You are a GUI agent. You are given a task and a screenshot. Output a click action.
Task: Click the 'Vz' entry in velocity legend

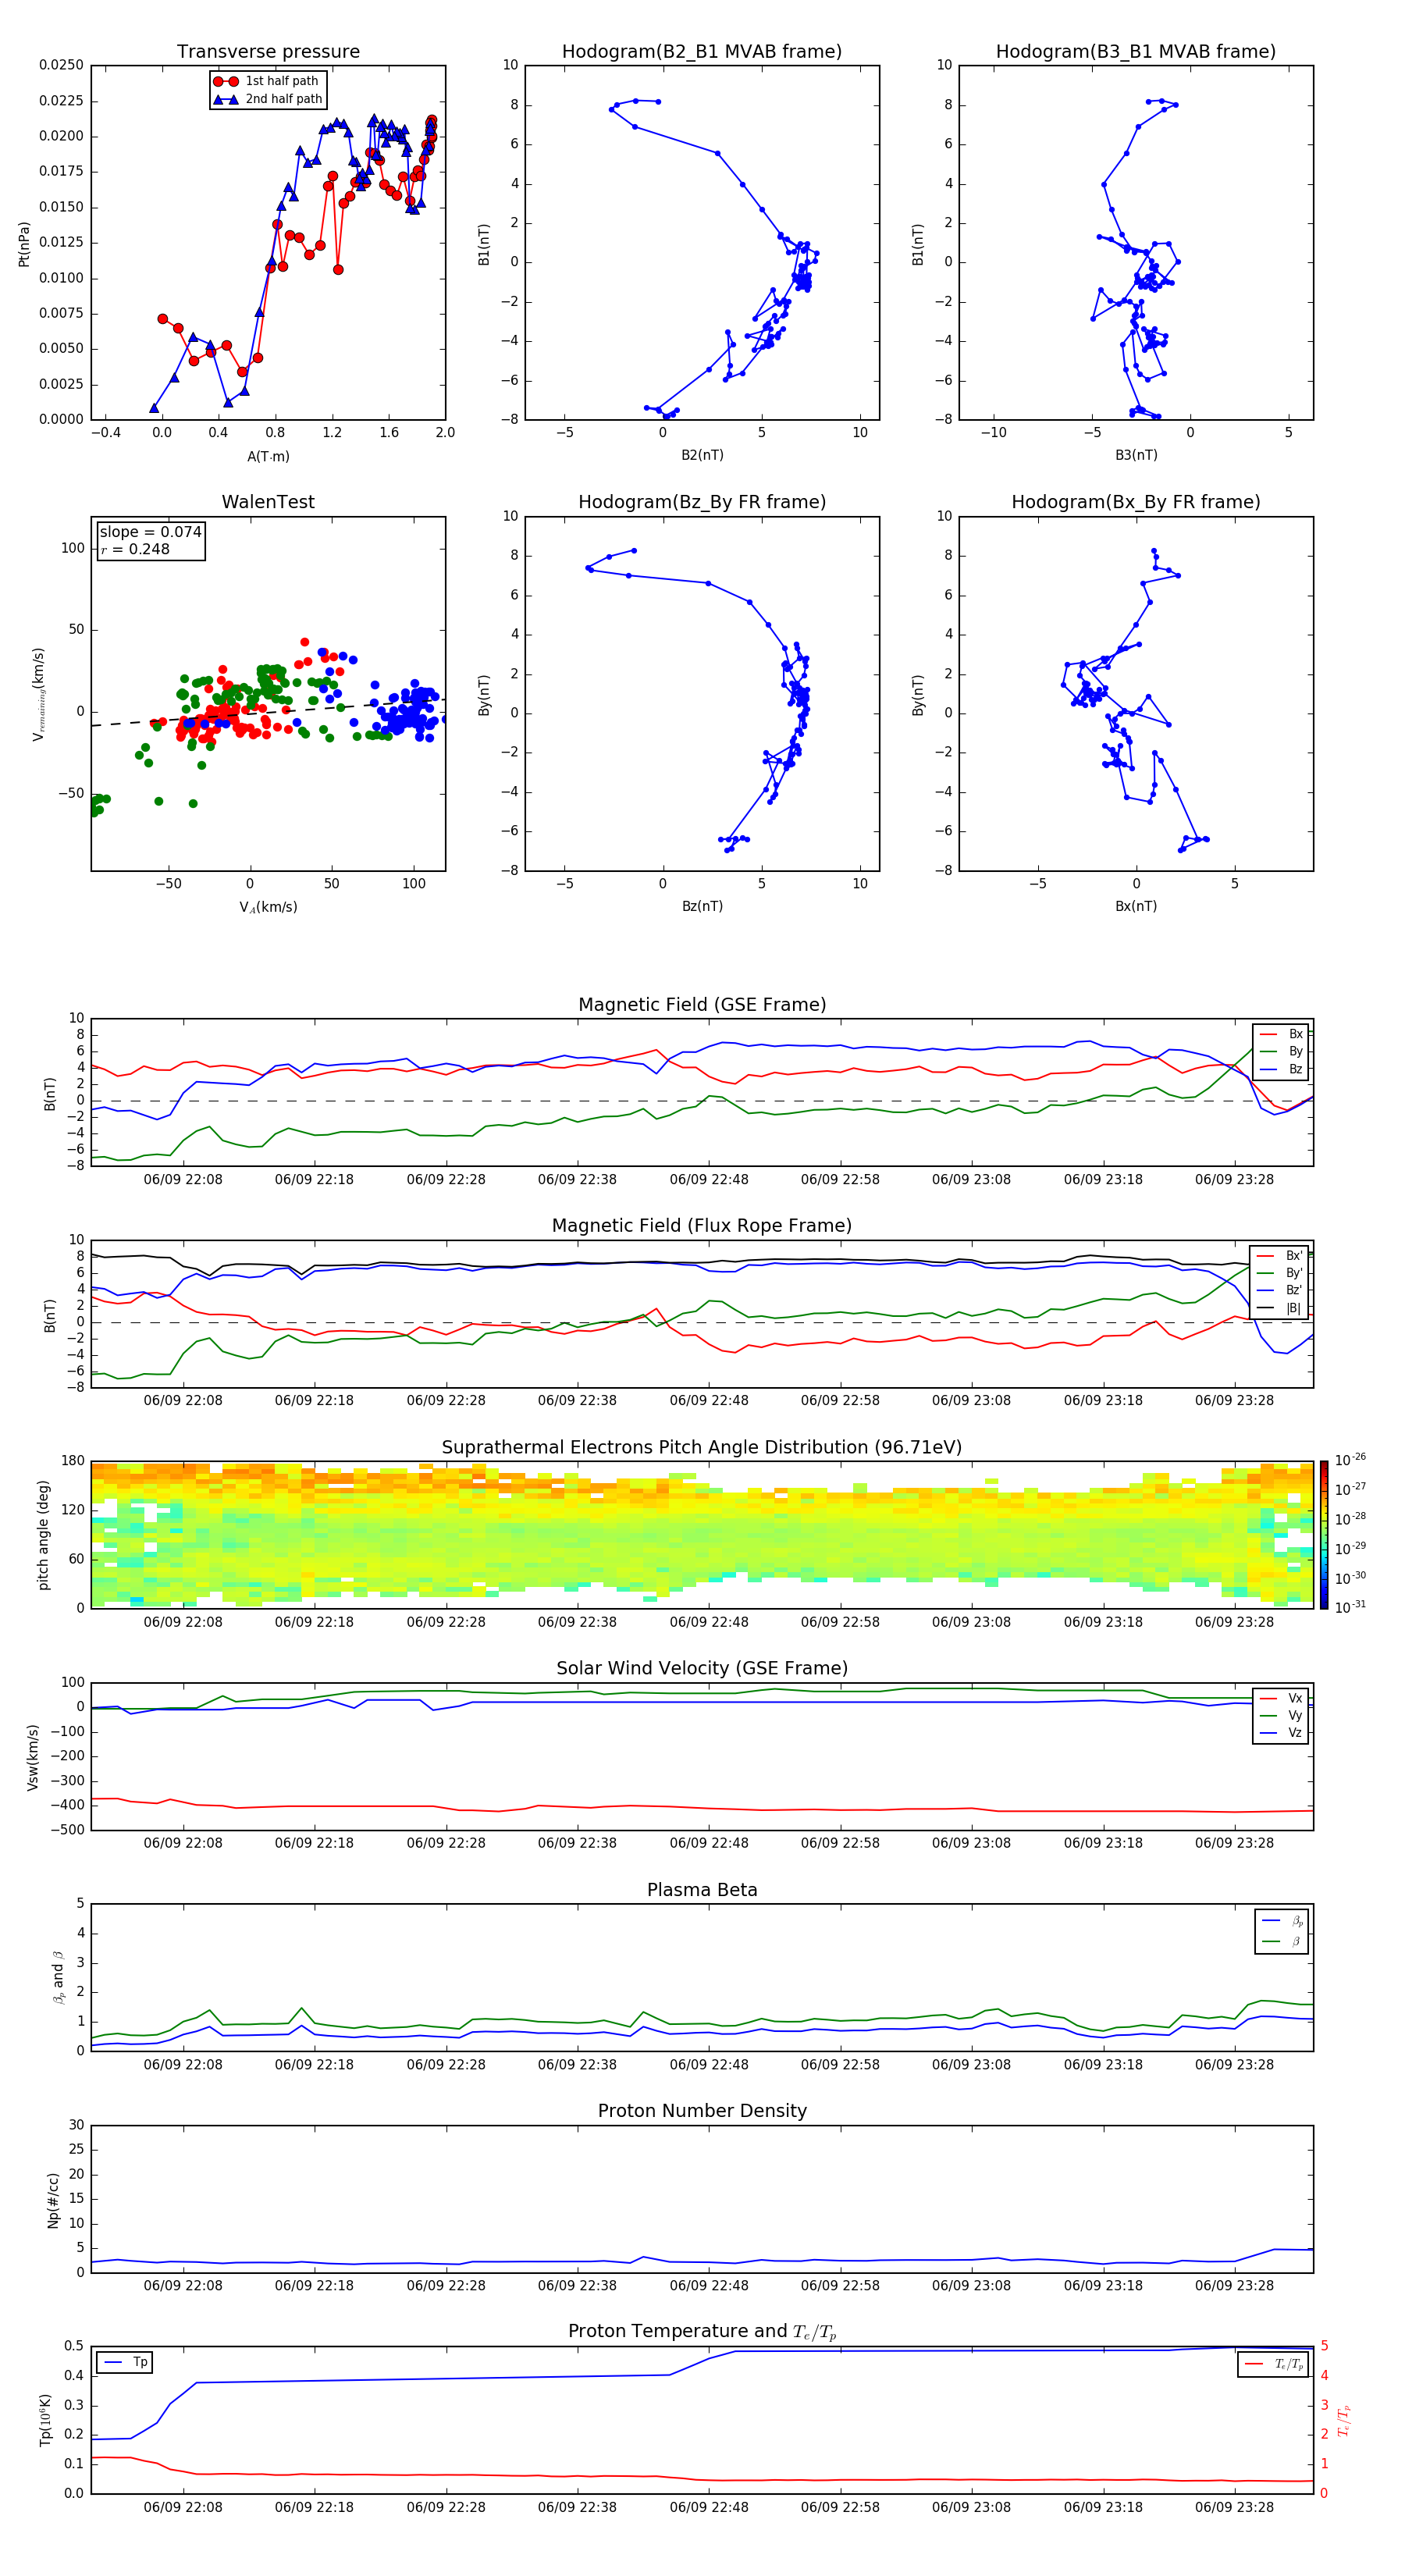click(x=1282, y=1733)
